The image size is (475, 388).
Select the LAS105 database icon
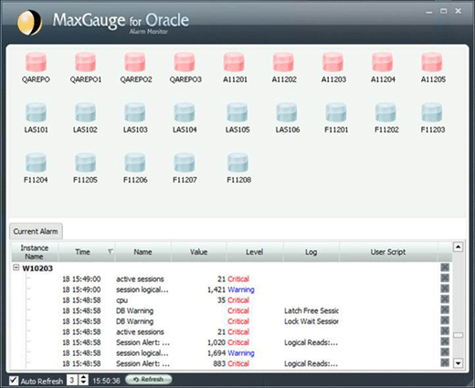coord(237,112)
